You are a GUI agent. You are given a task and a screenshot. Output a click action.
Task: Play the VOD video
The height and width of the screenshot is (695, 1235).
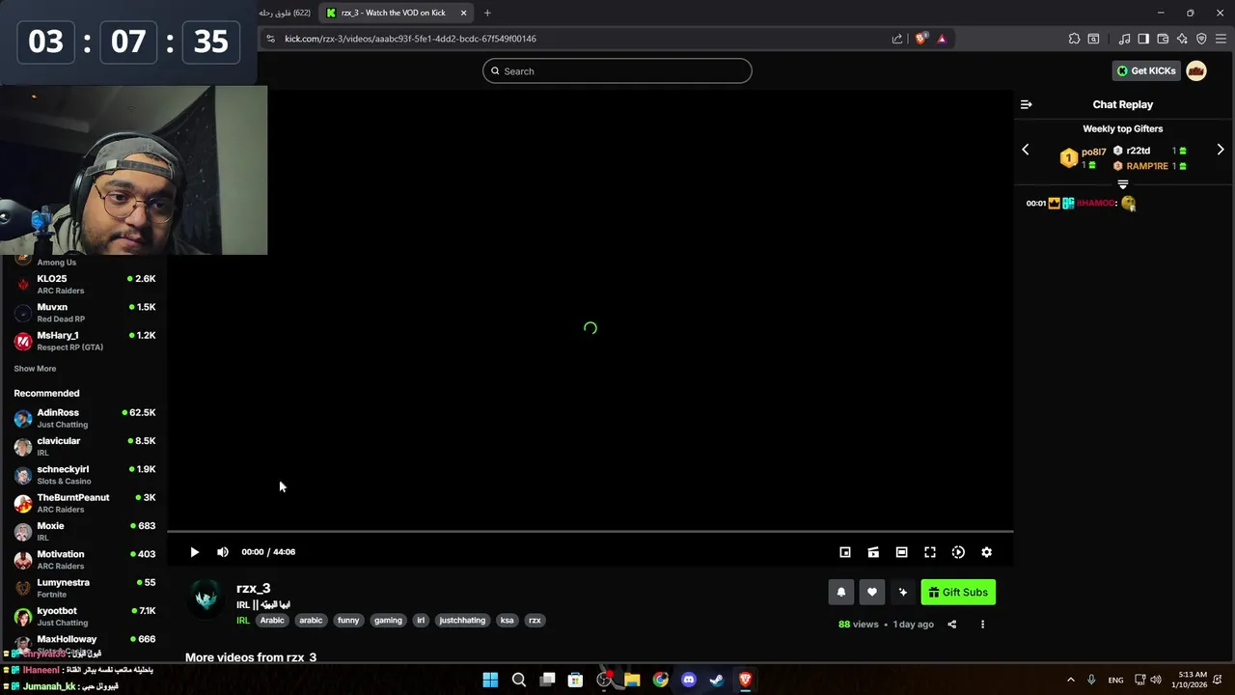point(194,552)
